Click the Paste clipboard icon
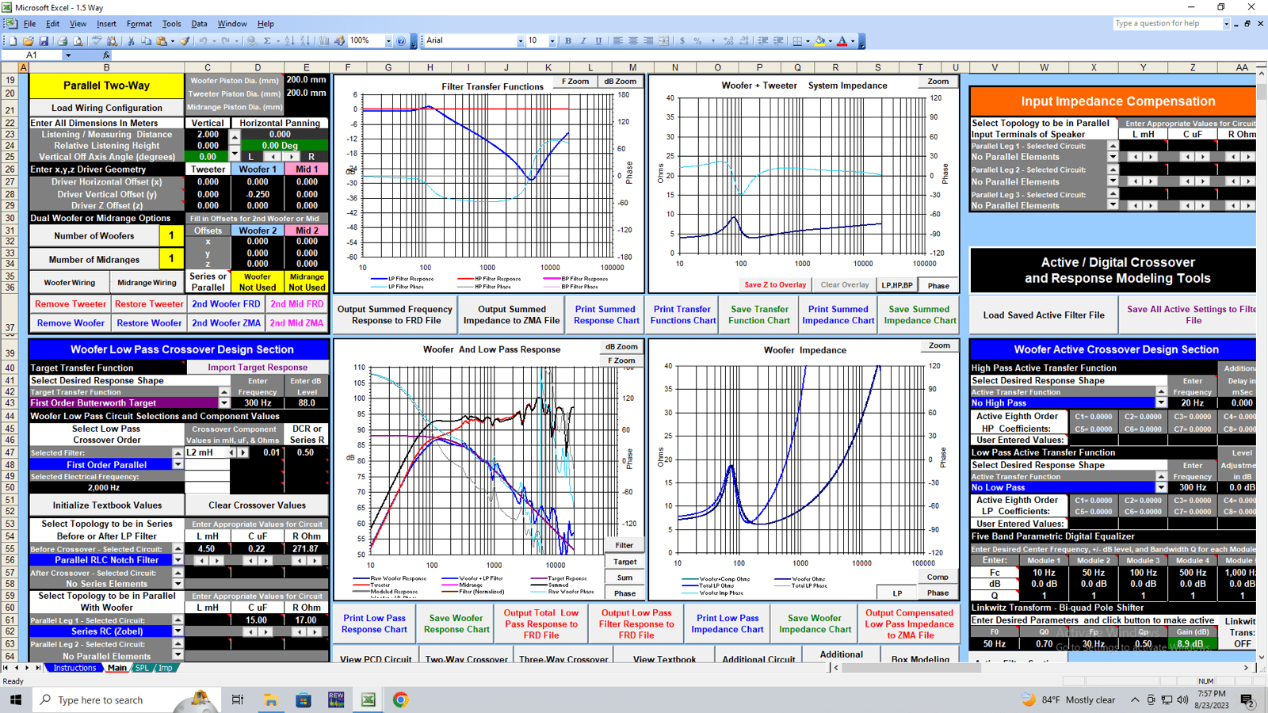This screenshot has height=713, width=1268. (x=162, y=40)
